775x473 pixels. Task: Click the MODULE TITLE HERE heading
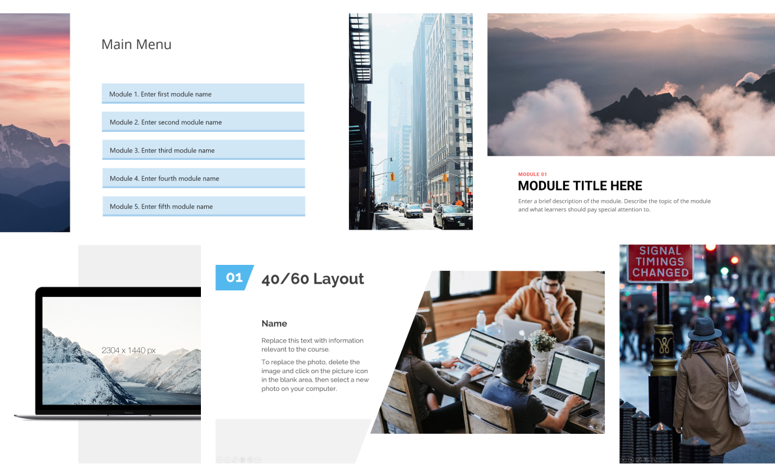tap(580, 186)
